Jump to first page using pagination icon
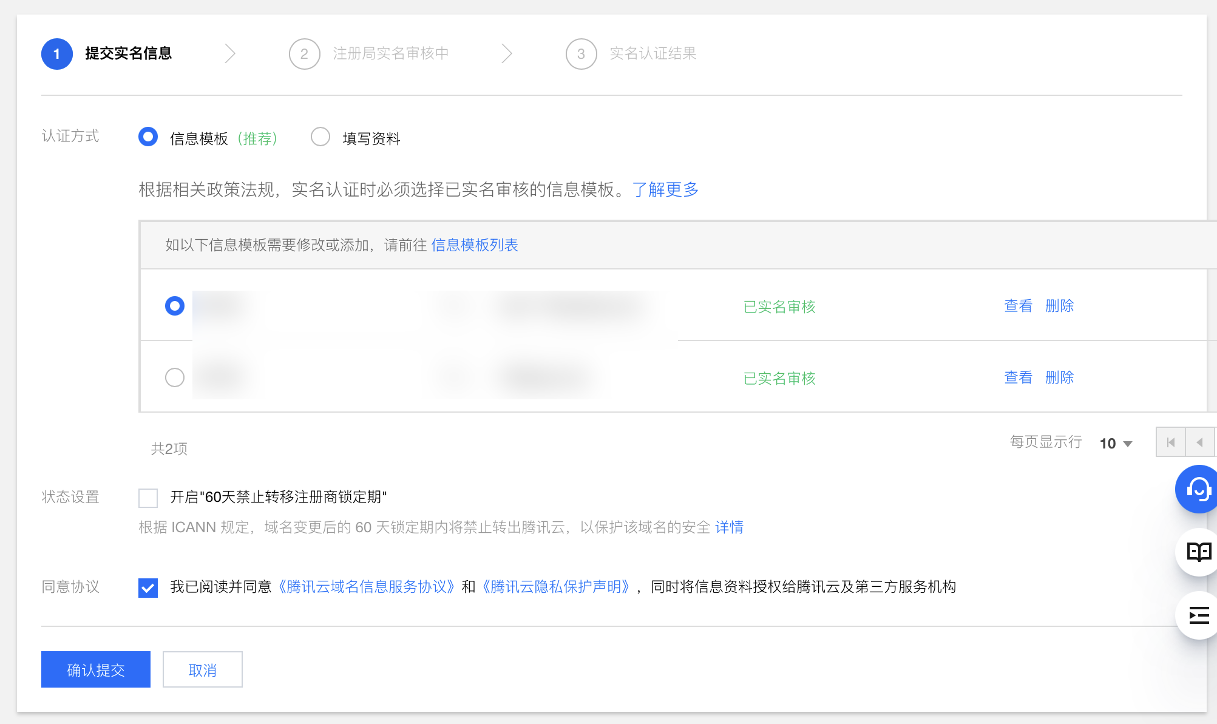The image size is (1217, 724). coord(1170,442)
